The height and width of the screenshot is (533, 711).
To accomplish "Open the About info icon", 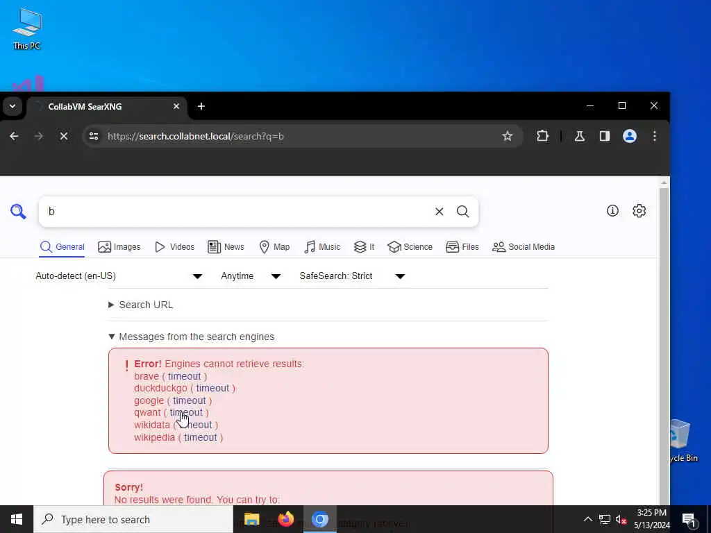I will pos(612,211).
